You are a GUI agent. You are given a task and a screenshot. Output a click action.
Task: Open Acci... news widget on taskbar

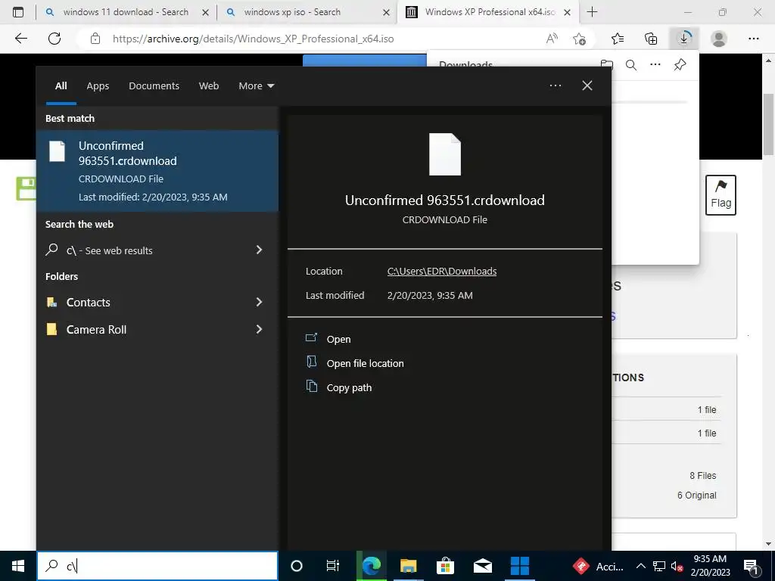(598, 566)
